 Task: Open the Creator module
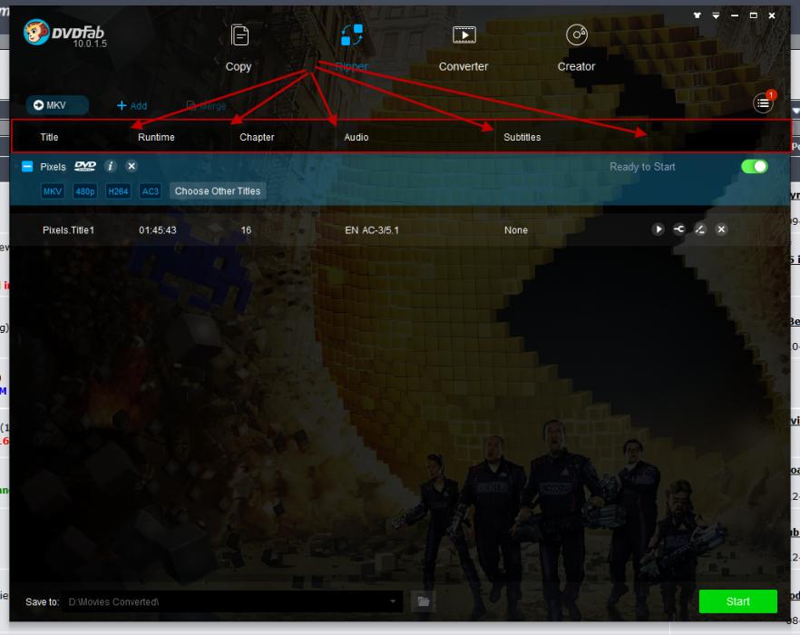[x=576, y=48]
